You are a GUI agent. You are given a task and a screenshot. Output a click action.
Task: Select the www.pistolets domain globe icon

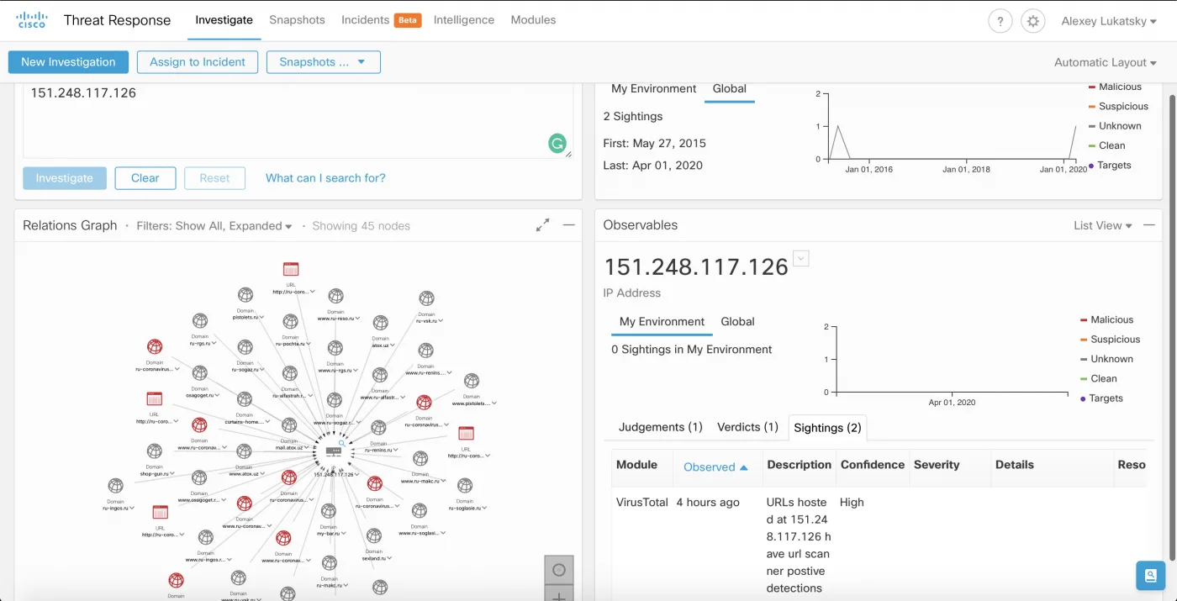point(471,382)
